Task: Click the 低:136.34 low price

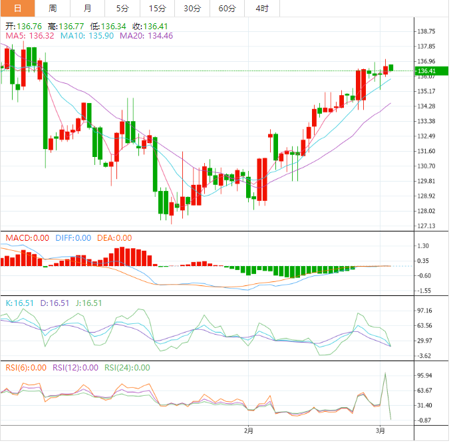Action: tap(108, 27)
